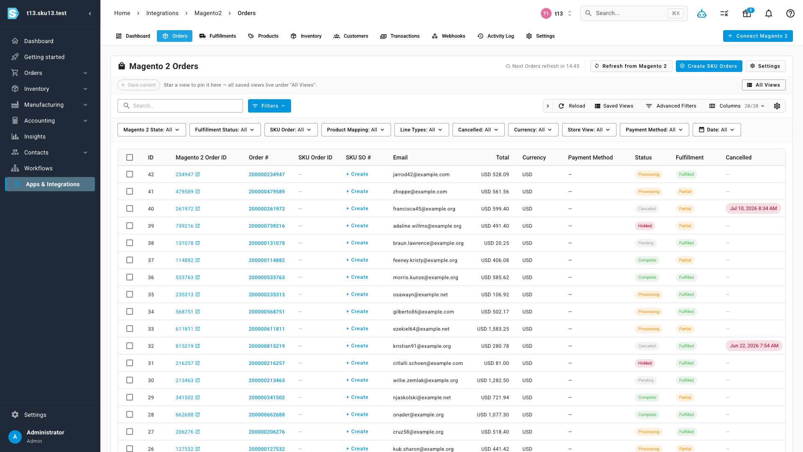Open external link icon for order 739216
This screenshot has height=452, width=803.
[198, 226]
